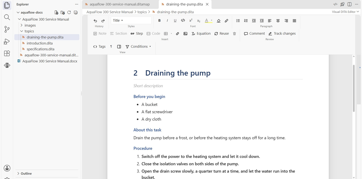Expand the Outline section

pyautogui.click(x=18, y=173)
